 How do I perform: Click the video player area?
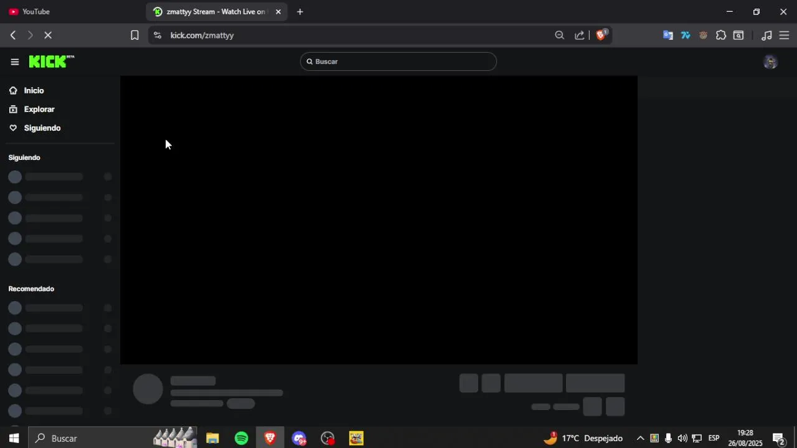click(x=379, y=220)
